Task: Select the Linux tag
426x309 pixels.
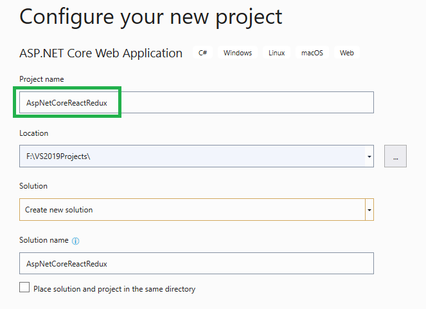Action: point(276,53)
